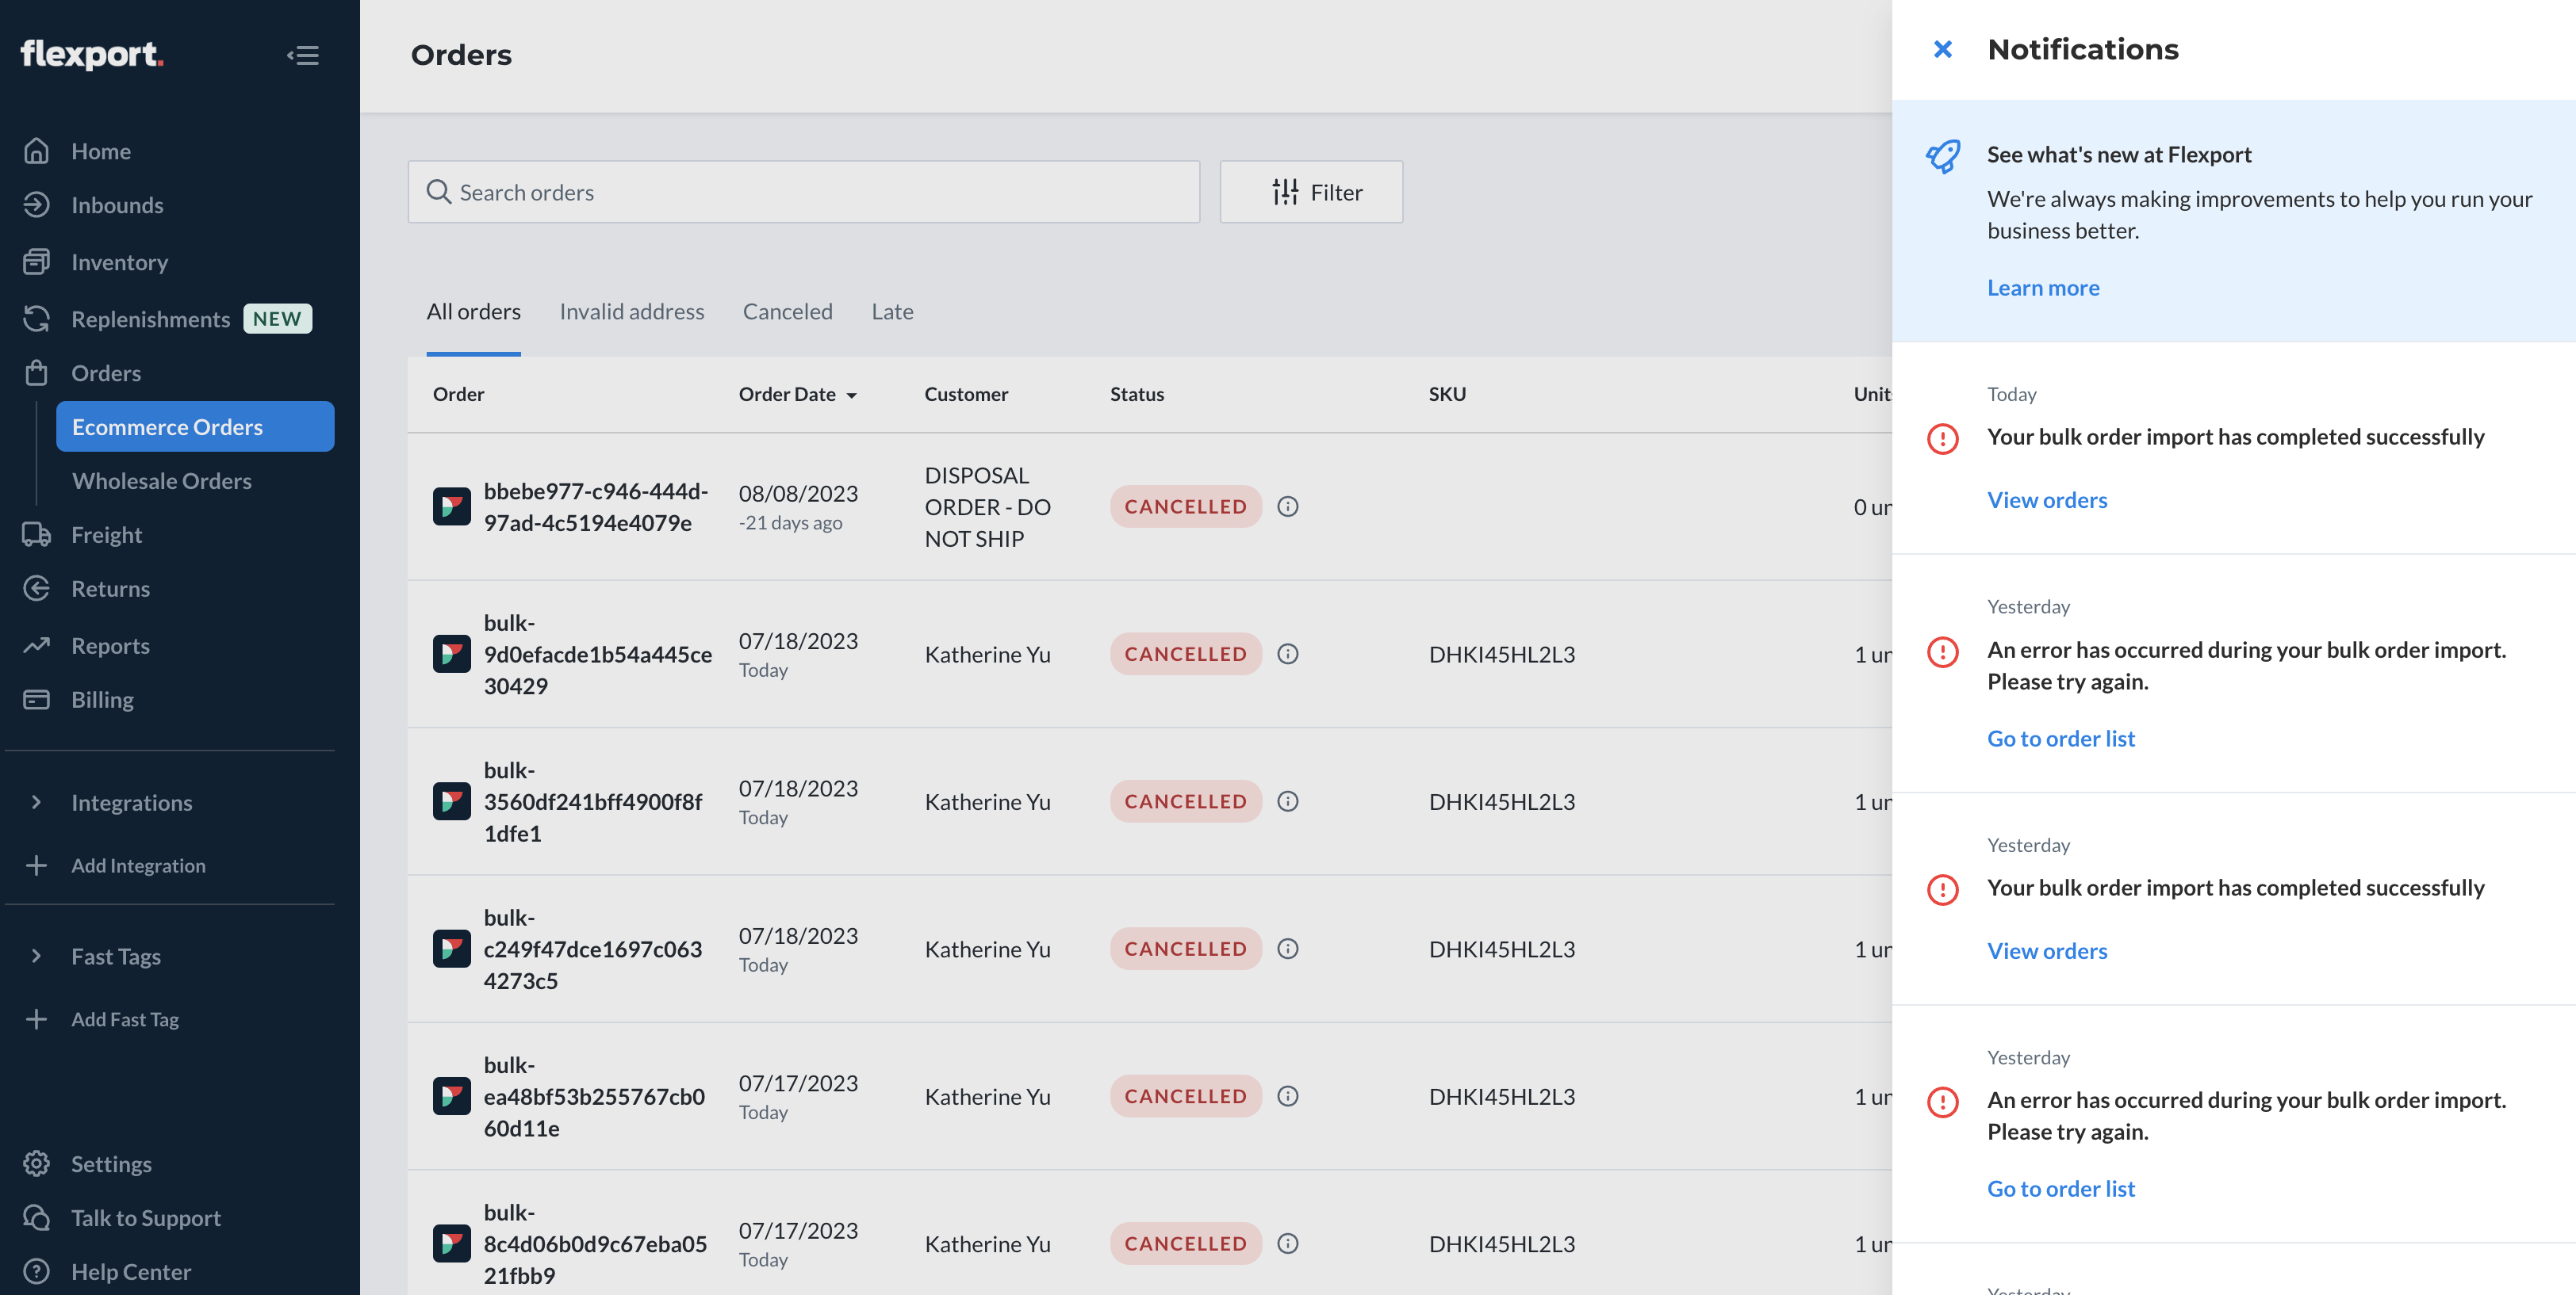Click Learn more in the notifications panel
Screen dimensions: 2576x1295
tap(2043, 287)
